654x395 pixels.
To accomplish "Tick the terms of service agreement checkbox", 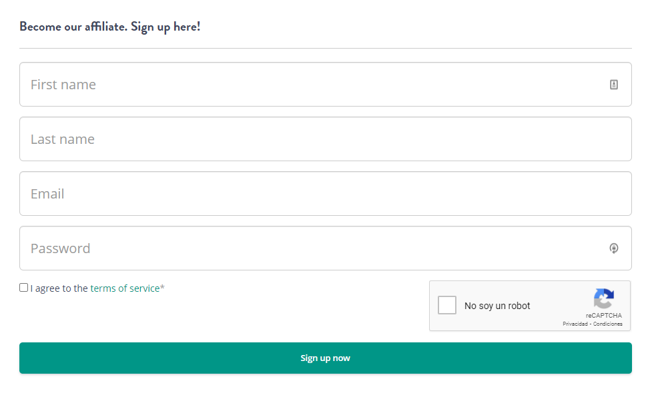I will coord(24,288).
